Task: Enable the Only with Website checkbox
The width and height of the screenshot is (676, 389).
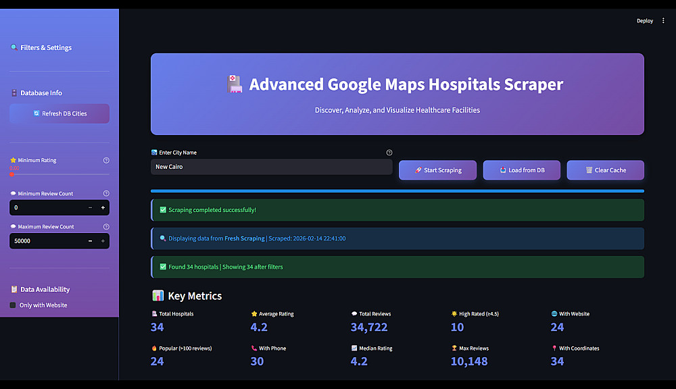Action: 12,305
